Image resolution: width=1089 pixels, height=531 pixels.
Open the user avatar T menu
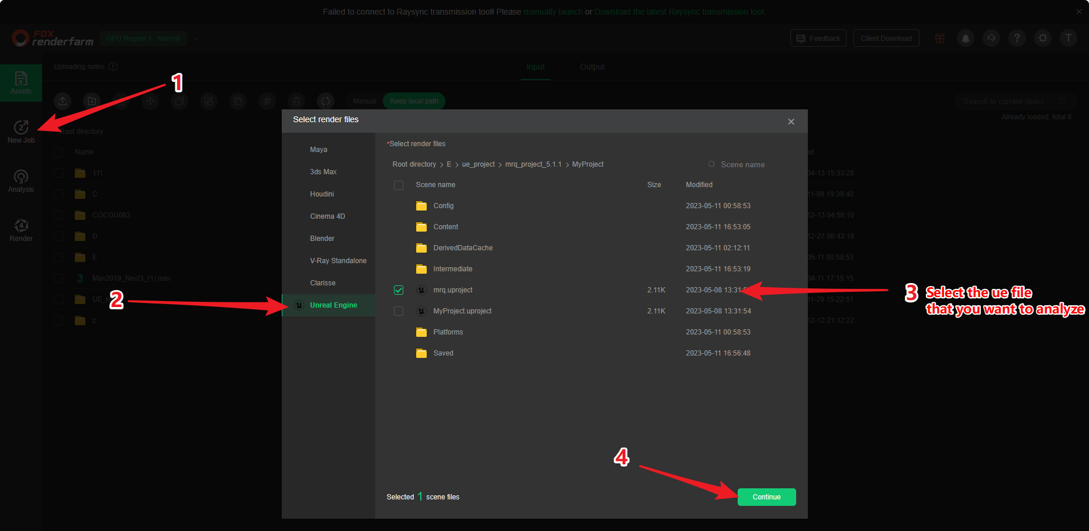point(1069,39)
